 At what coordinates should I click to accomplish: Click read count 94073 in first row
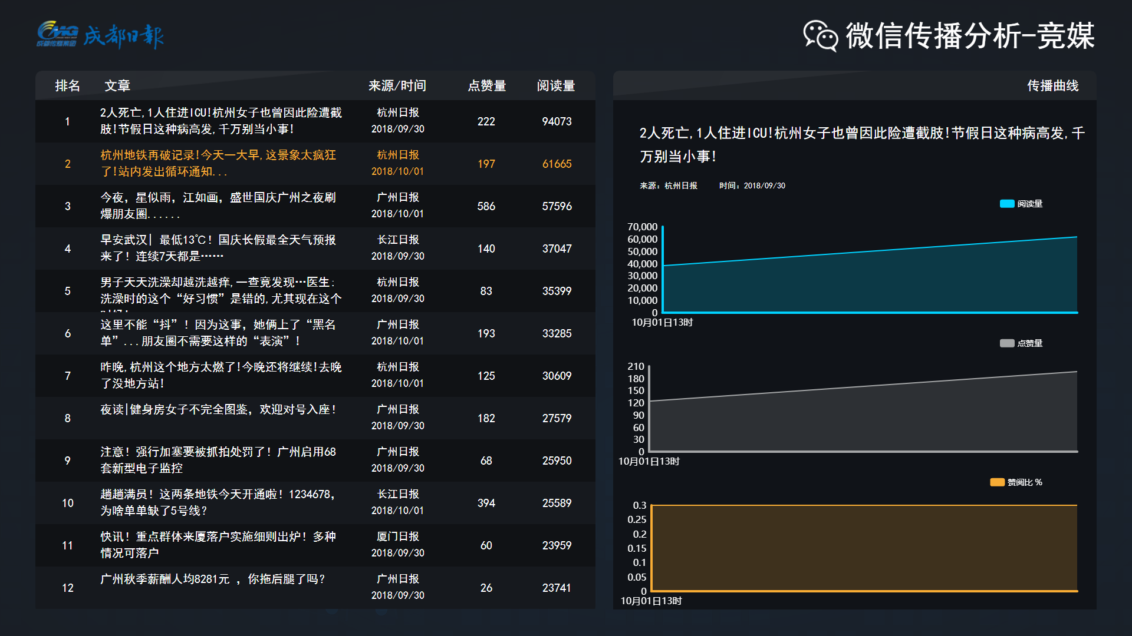(x=557, y=121)
